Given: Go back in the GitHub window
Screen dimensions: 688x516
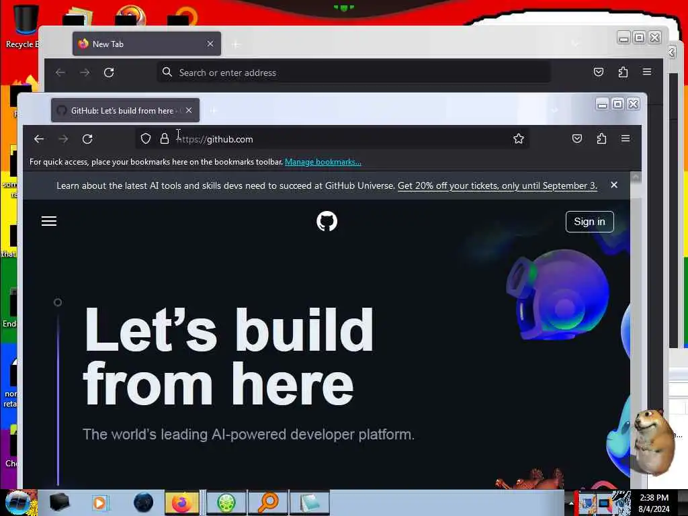Looking at the screenshot, I should (x=38, y=139).
